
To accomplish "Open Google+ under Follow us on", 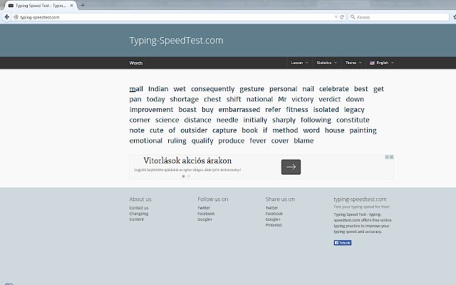I will pyautogui.click(x=204, y=219).
